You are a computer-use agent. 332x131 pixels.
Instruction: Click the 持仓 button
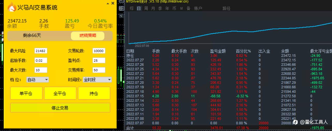pyautogui.click(x=94, y=93)
